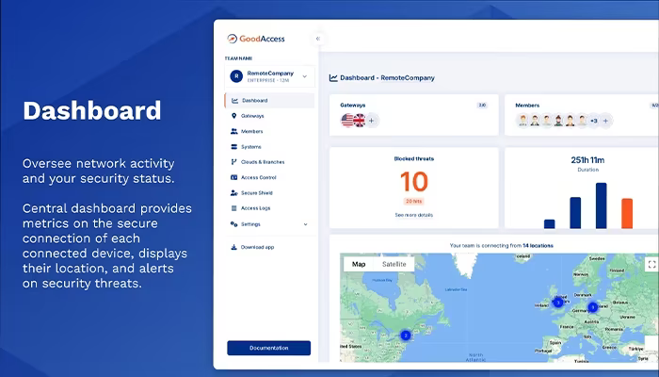
Task: Open Secure Shield in the sidebar
Action: click(257, 192)
